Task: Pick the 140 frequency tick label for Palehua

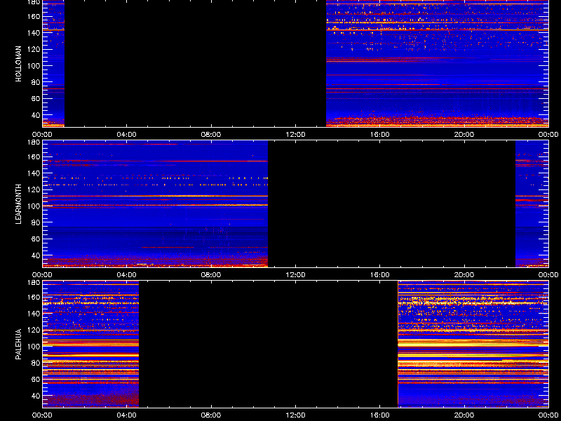Action: (34, 314)
